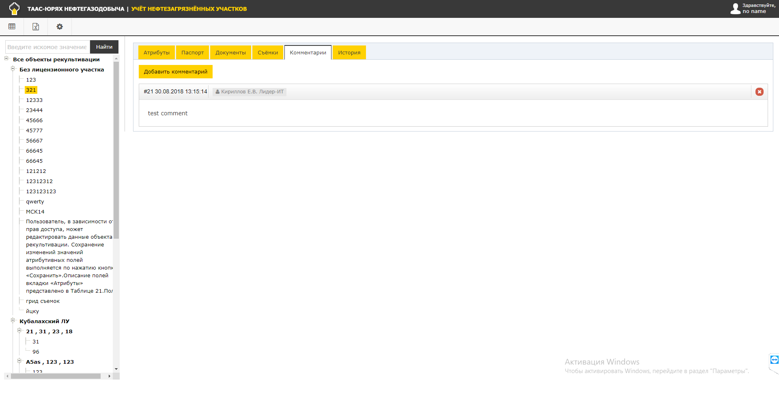Screen dimensions: 779x395
Task: Click the search value input field
Action: point(47,47)
